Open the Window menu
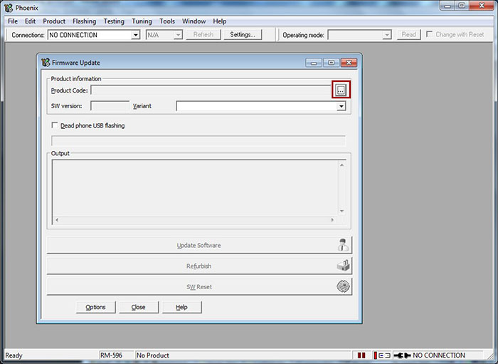498x364 pixels. (194, 21)
